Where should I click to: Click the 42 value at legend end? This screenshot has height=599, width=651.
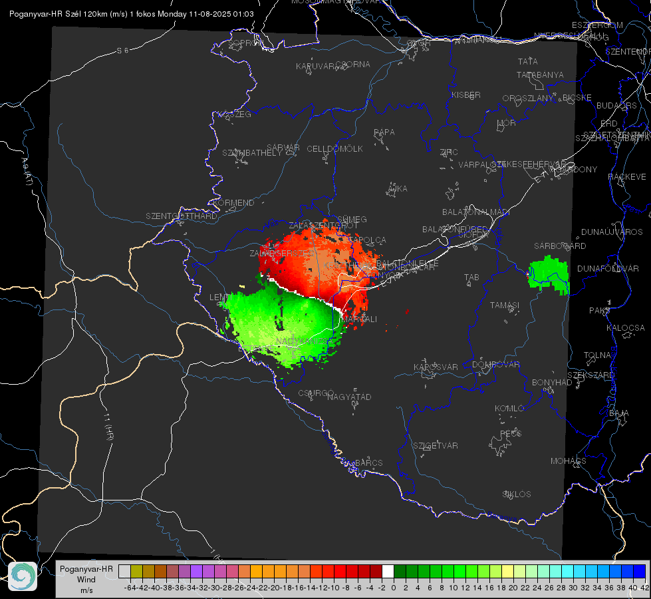pyautogui.click(x=644, y=588)
